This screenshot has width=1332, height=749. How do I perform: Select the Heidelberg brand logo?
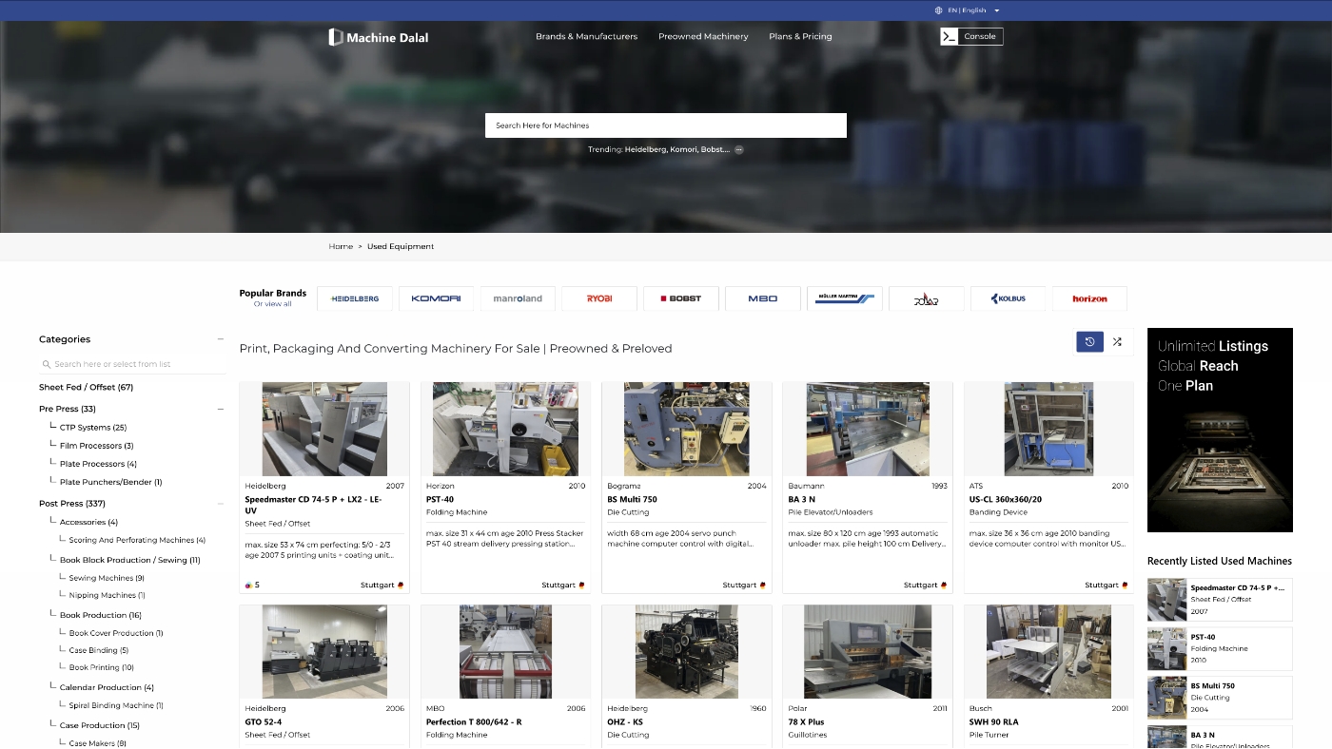[x=355, y=298]
